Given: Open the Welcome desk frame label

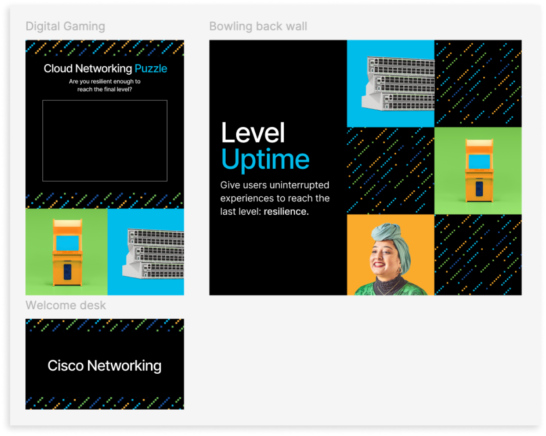Looking at the screenshot, I should 66,305.
